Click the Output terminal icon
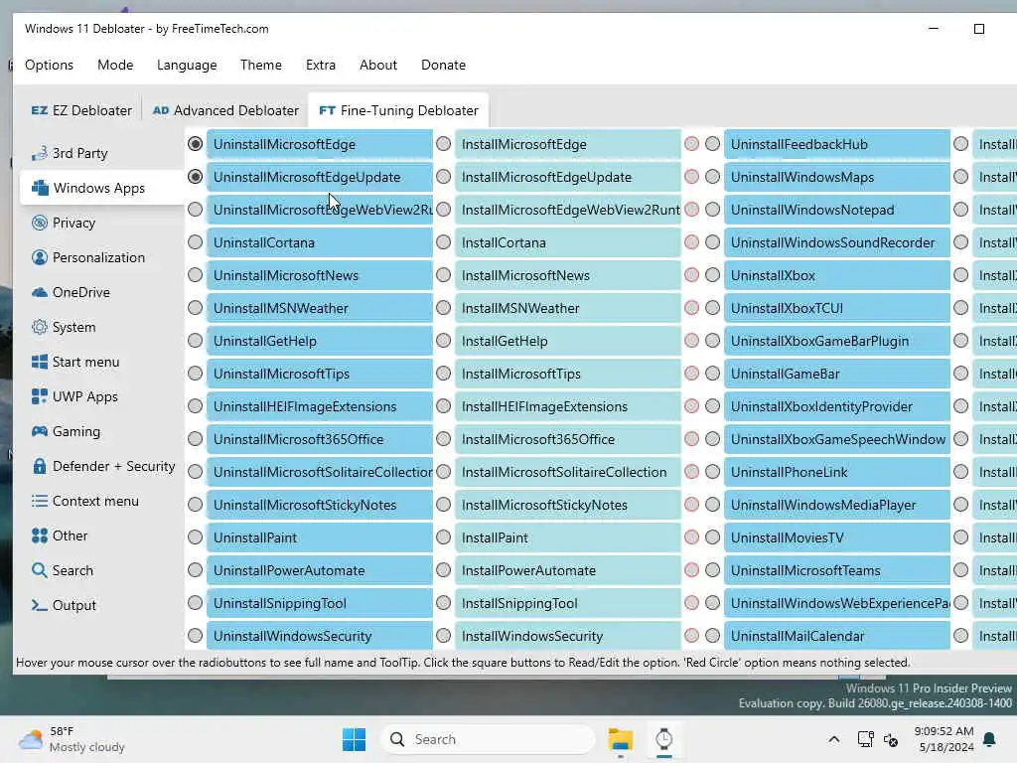 40,605
